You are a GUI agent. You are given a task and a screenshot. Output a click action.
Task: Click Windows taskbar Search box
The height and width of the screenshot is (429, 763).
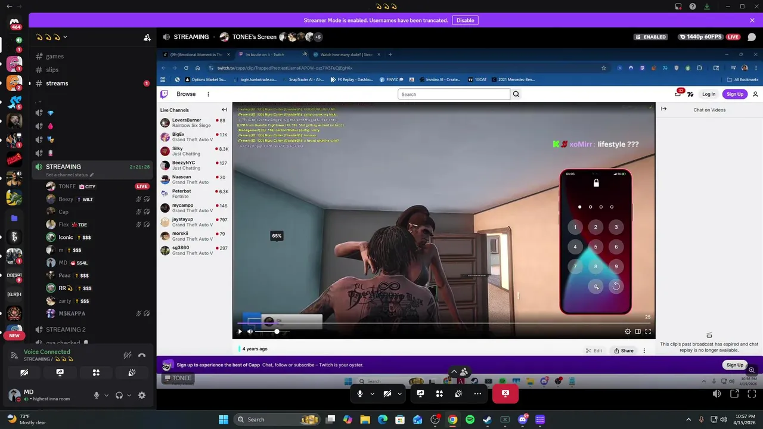275,419
